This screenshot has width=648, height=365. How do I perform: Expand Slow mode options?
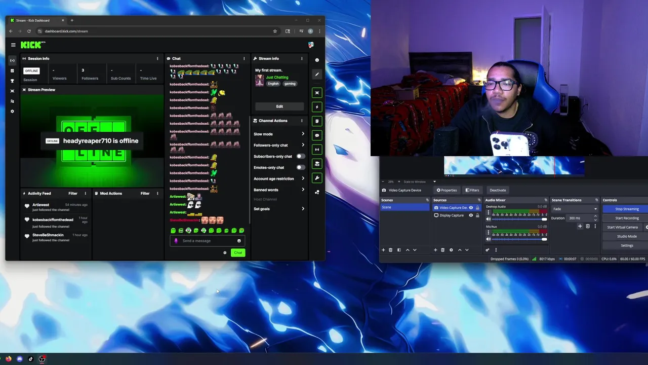coord(303,134)
